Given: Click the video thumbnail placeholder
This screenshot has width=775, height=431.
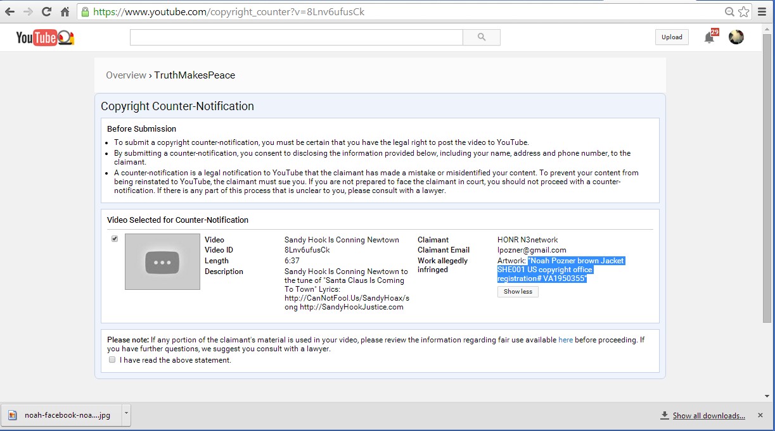Looking at the screenshot, I should click(162, 261).
